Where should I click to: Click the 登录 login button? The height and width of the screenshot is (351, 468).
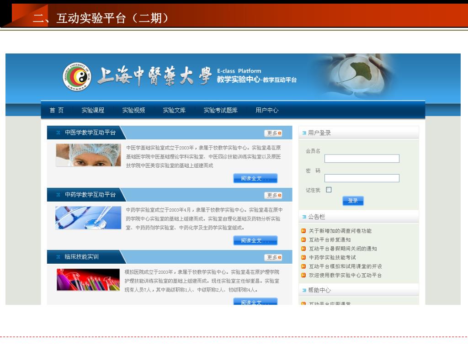(x=353, y=201)
